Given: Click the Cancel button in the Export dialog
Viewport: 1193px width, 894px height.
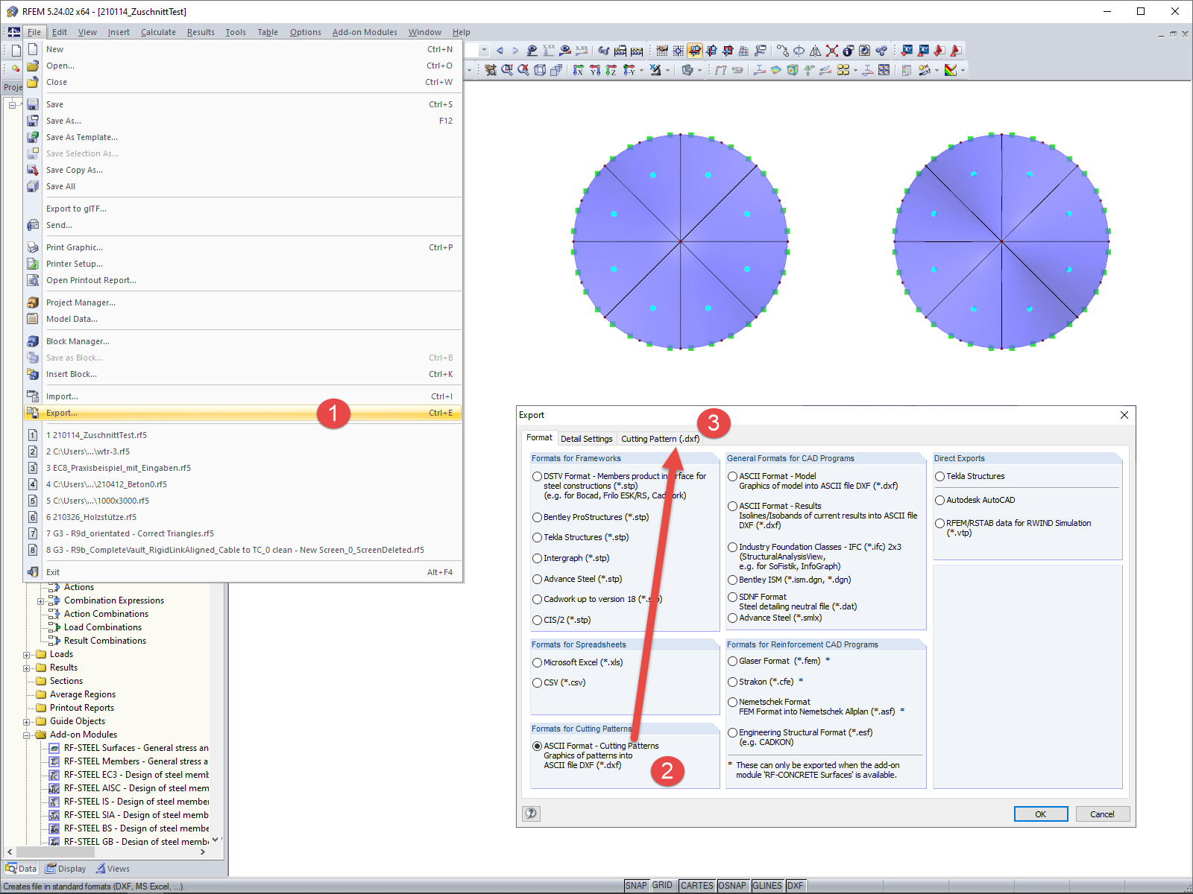Looking at the screenshot, I should [x=1102, y=814].
